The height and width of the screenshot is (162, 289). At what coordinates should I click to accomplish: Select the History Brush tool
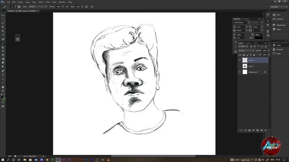(3, 51)
